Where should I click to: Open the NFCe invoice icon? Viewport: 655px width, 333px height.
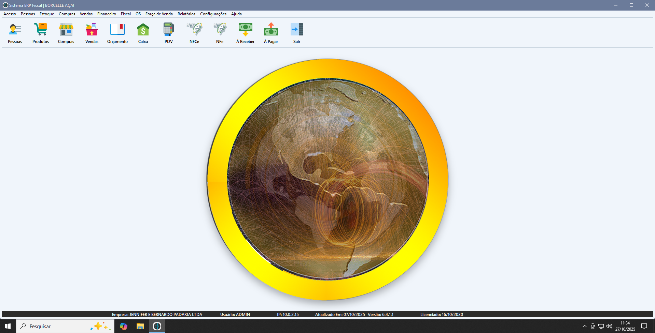(194, 30)
